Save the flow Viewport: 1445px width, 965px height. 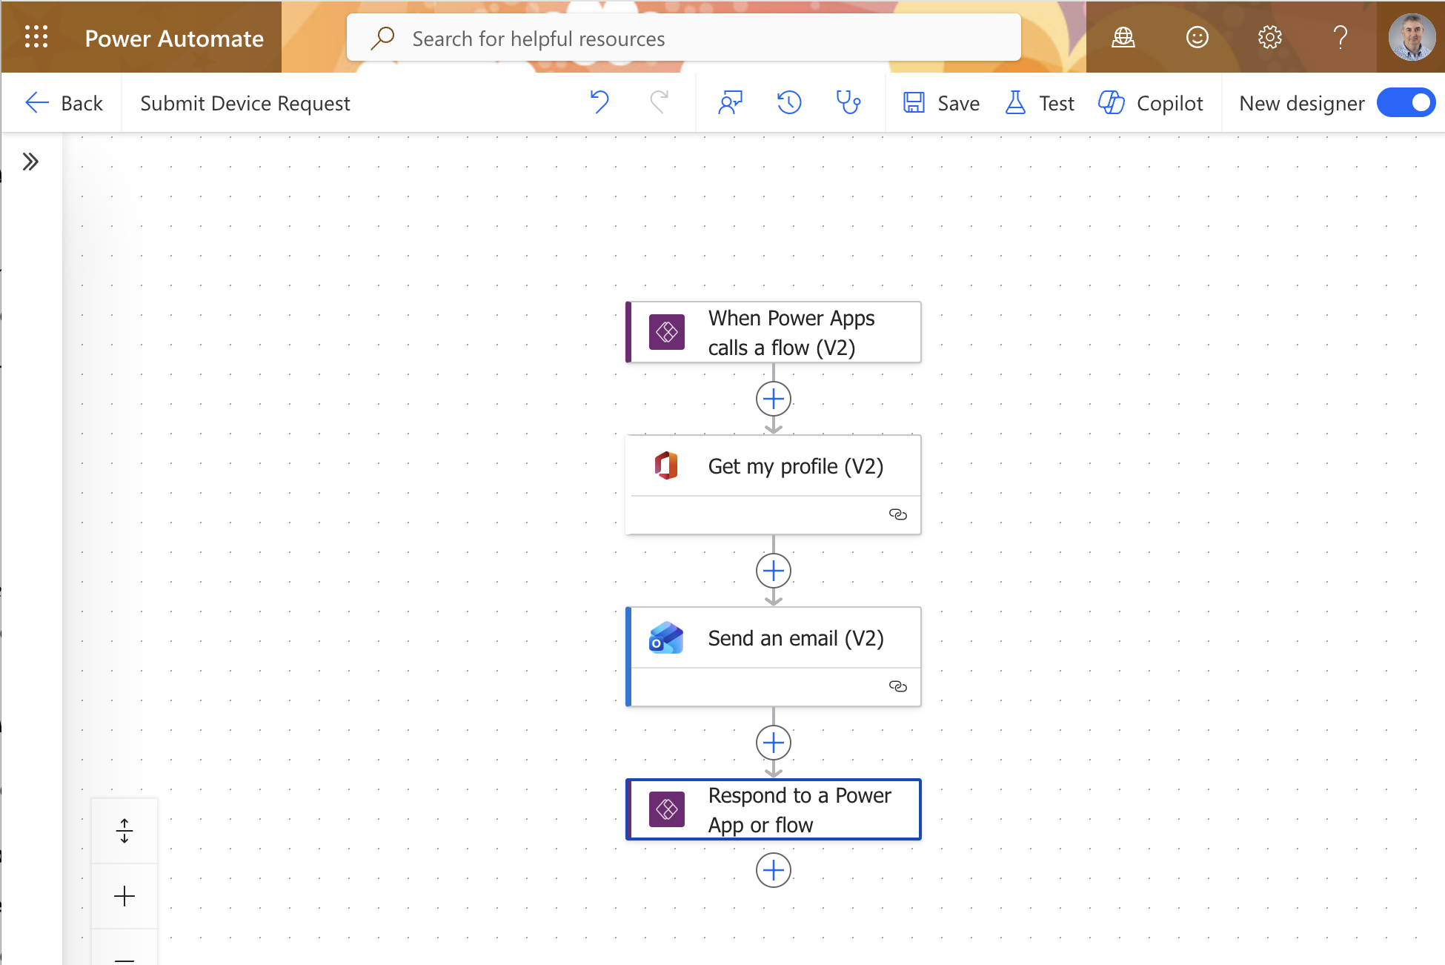(x=941, y=103)
